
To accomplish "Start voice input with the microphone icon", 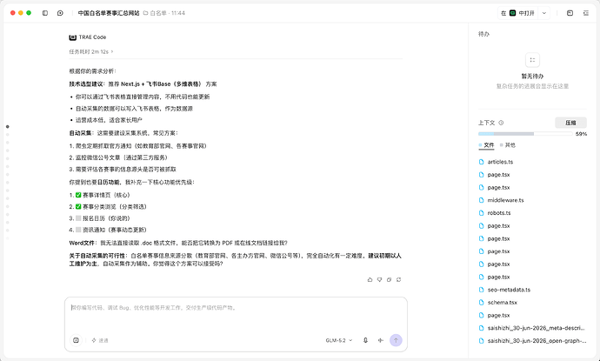I will (x=365, y=340).
